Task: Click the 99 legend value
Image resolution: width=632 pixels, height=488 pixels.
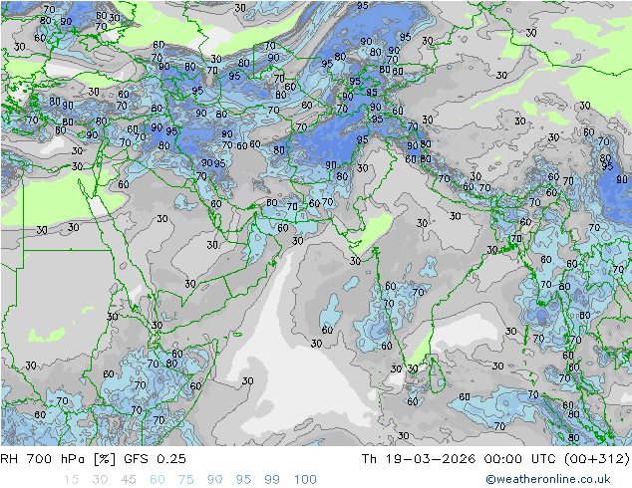Action: click(272, 480)
